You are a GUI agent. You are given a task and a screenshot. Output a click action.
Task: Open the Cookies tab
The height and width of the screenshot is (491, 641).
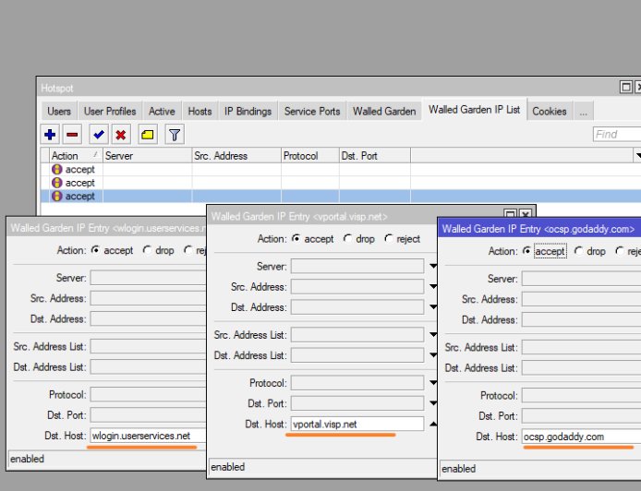(550, 111)
